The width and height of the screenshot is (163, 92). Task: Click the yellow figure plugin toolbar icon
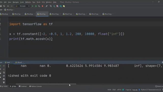[x=64, y=6]
